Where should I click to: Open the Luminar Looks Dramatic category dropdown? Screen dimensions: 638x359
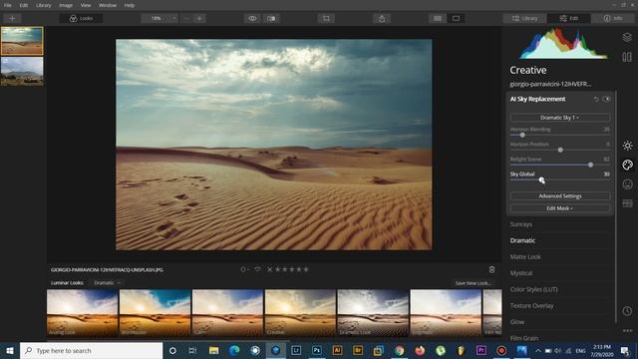[x=107, y=283]
